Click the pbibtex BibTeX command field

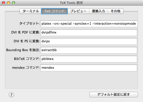point(89,59)
